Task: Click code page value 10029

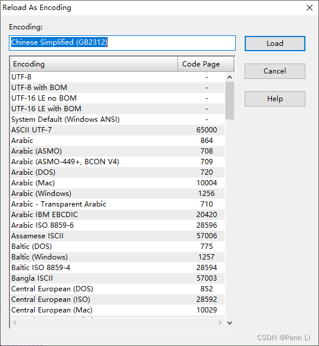Action: (x=207, y=310)
